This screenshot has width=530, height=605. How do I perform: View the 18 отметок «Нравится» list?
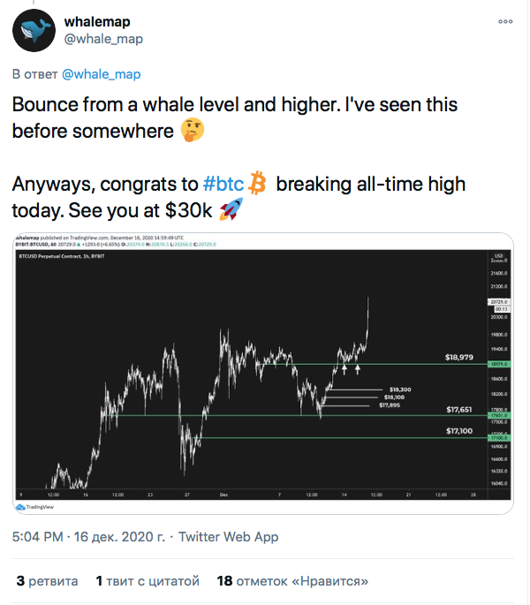click(291, 581)
